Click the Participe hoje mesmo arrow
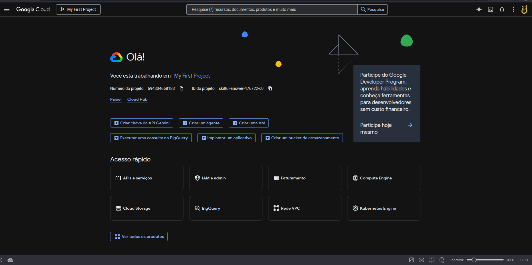The height and width of the screenshot is (265, 532). (x=410, y=125)
